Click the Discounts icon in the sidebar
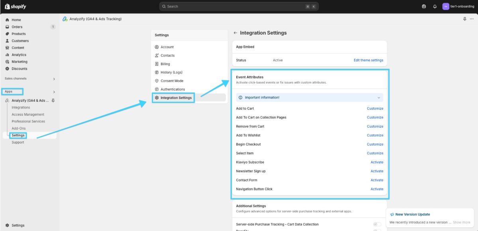This screenshot has width=478, height=231. tap(7, 68)
